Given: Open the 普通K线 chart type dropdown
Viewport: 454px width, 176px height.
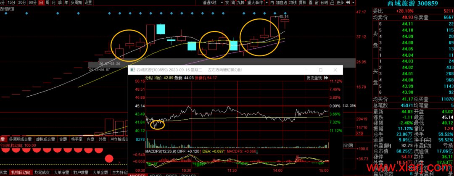Looking at the screenshot, I should (213, 3).
